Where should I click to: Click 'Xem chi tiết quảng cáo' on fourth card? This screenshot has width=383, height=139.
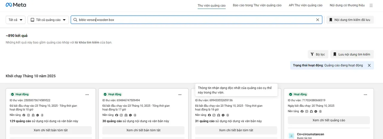(x=329, y=120)
